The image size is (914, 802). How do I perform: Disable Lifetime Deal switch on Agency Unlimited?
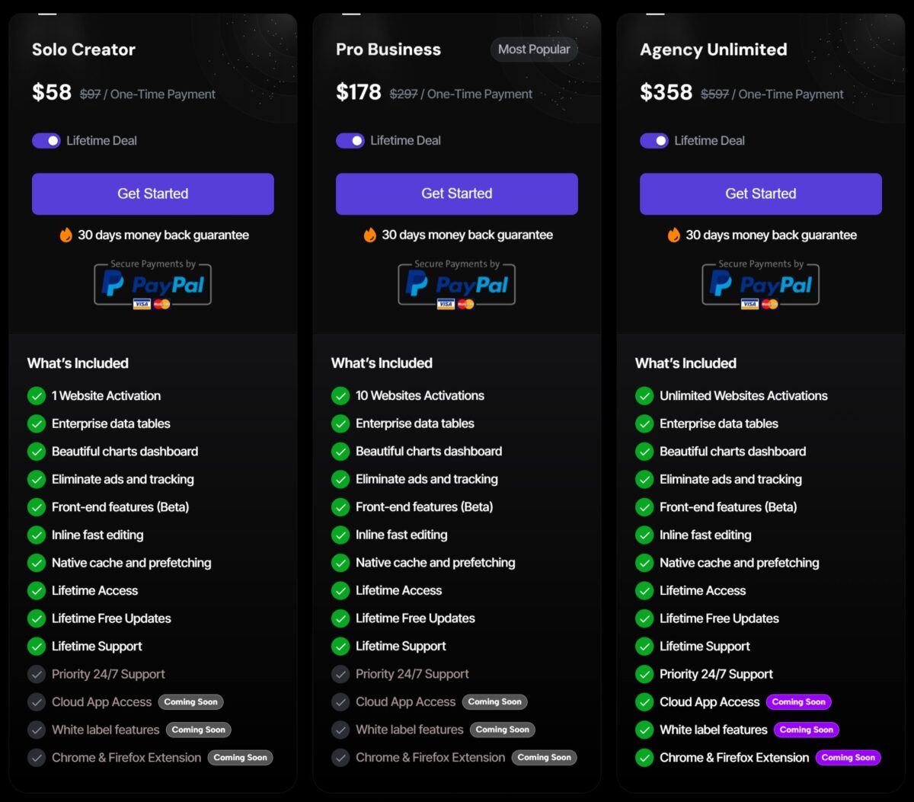coord(654,141)
